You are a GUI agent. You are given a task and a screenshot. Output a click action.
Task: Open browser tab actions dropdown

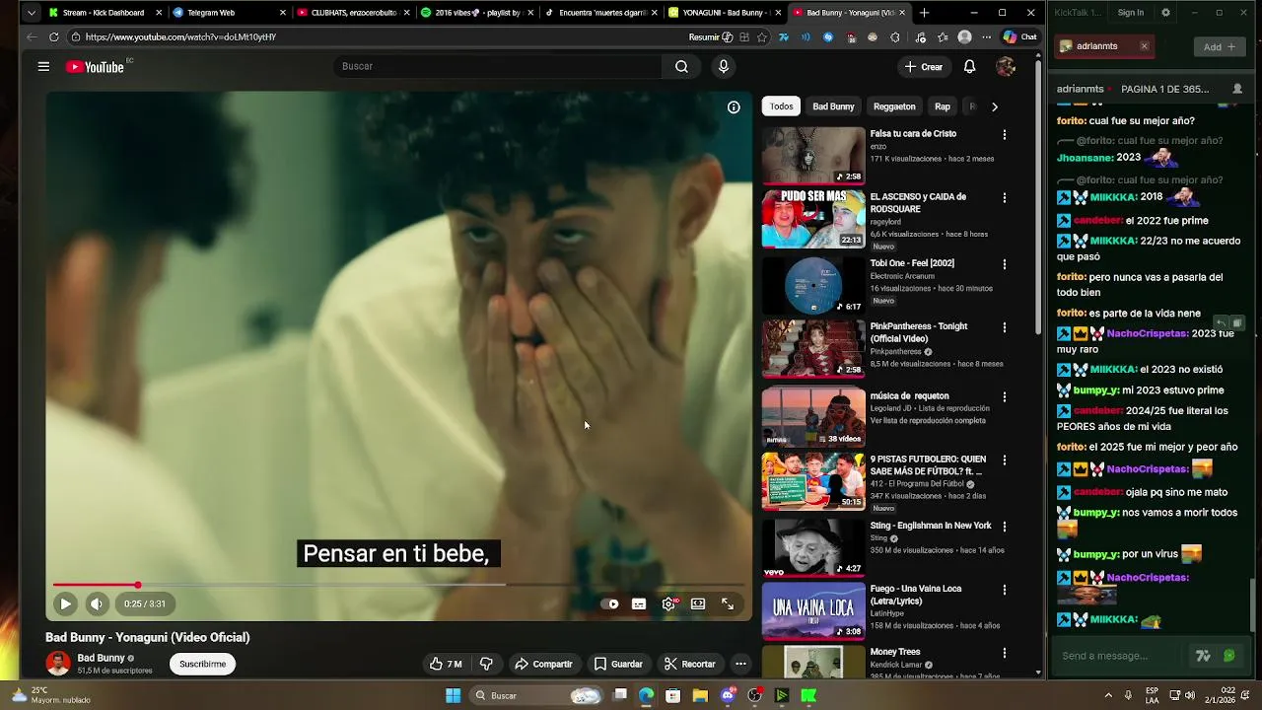click(x=32, y=13)
